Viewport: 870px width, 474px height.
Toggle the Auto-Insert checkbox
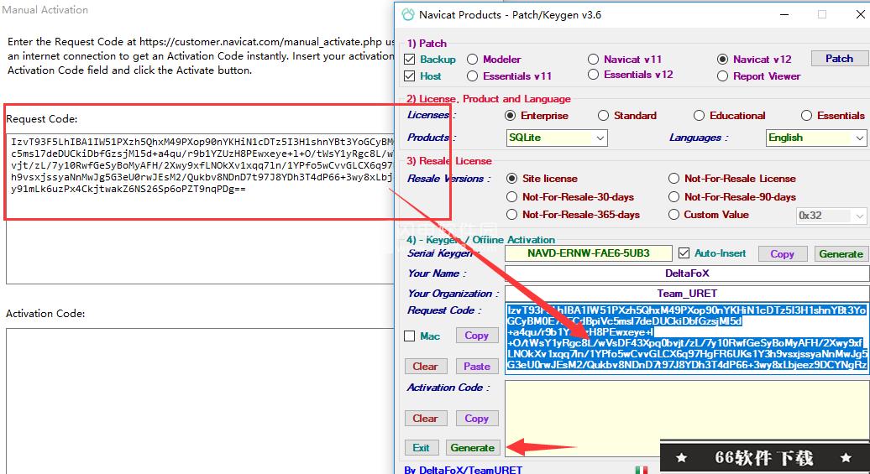684,253
